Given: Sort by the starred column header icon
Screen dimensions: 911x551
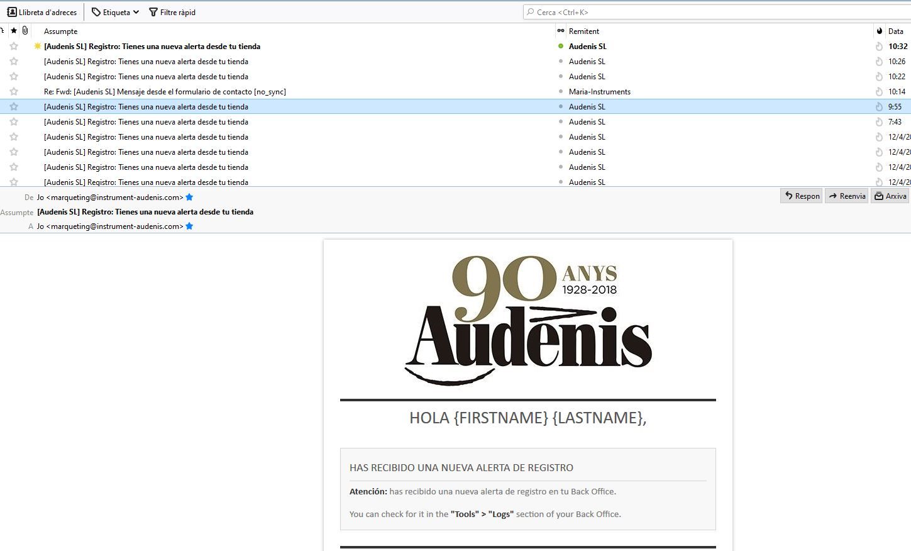Looking at the screenshot, I should pos(14,31).
